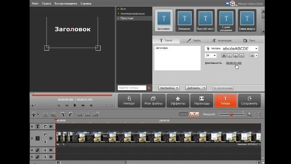Select the Описание title thumbnail

(185, 20)
